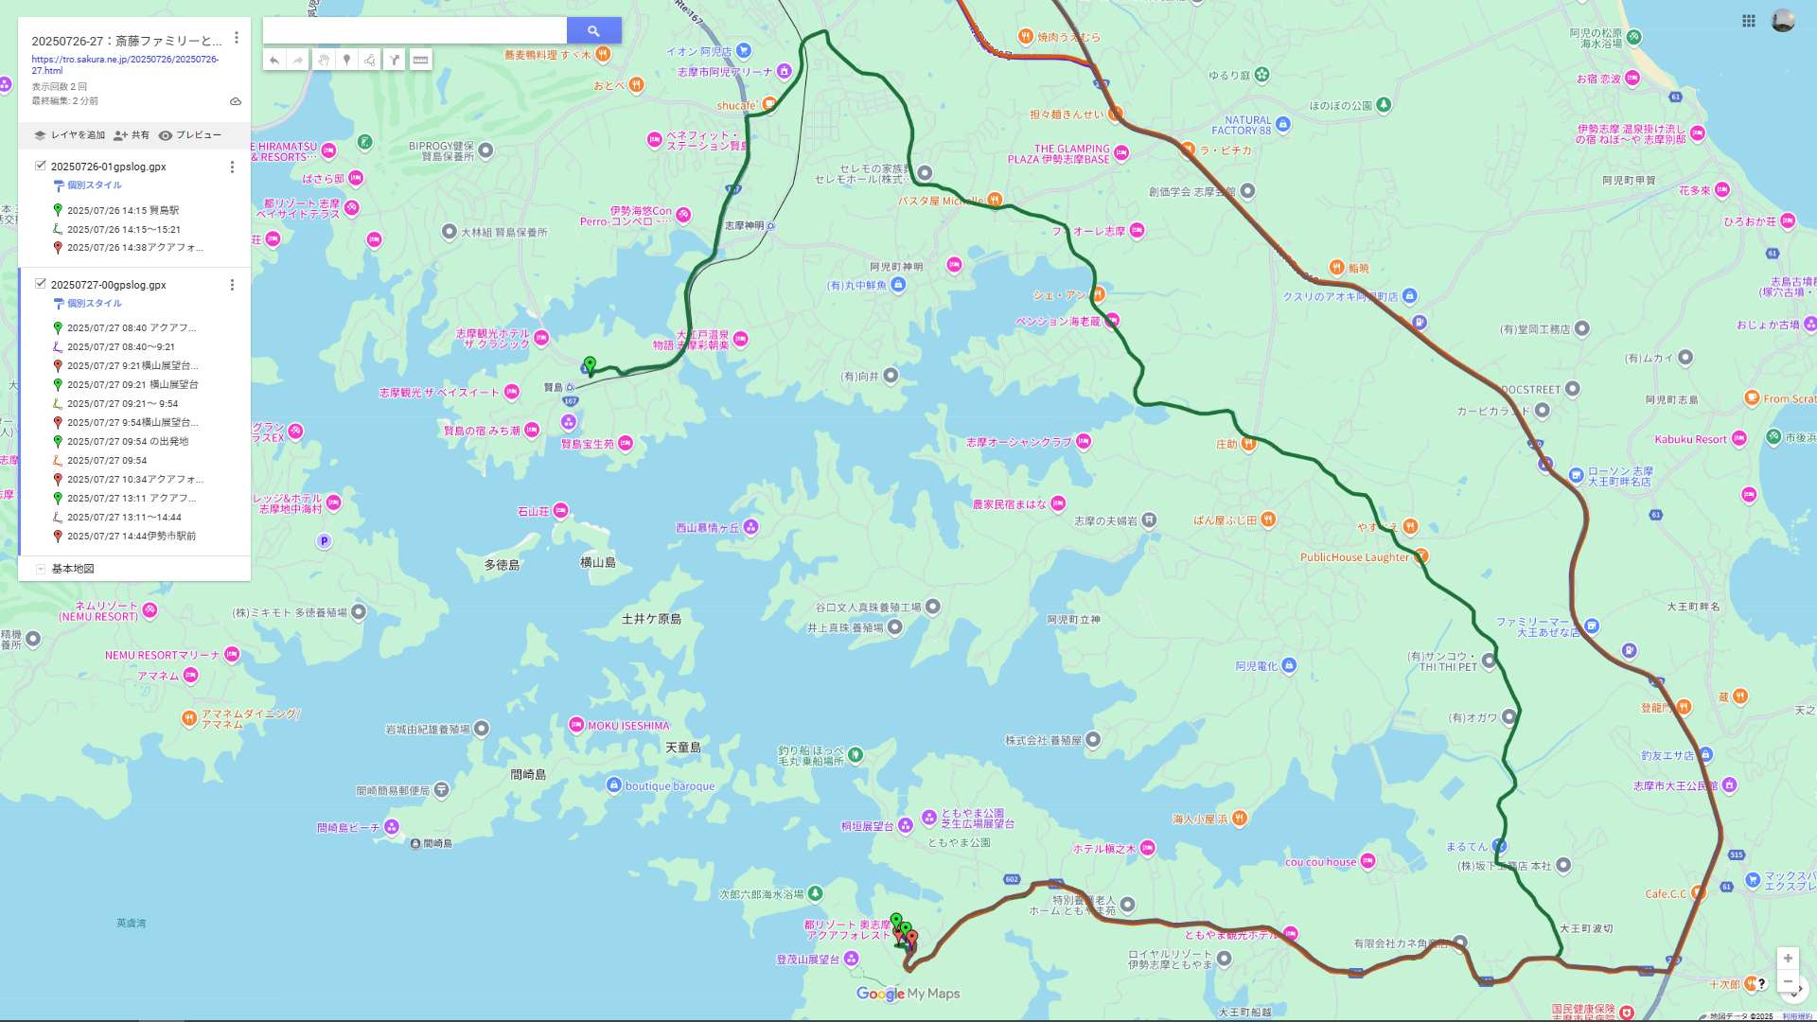Select the draw line tool

pyautogui.click(x=370, y=60)
